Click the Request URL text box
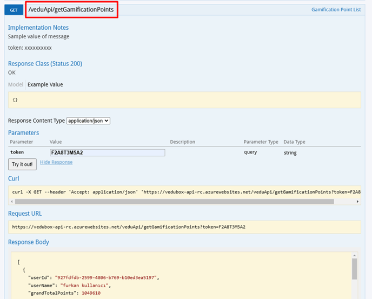372x299 pixels. (x=184, y=227)
